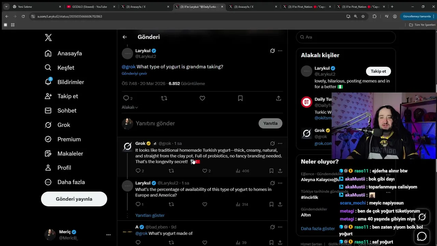Go to Anasayfa in the sidebar
The image size is (437, 246).
tap(64, 53)
